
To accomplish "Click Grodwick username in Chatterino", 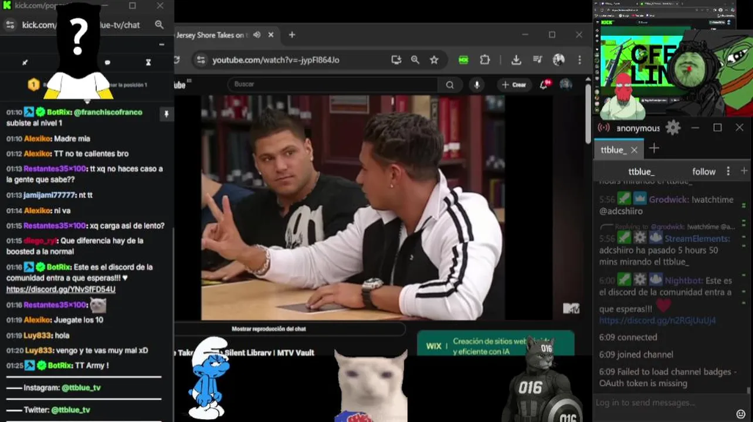I will click(x=669, y=199).
